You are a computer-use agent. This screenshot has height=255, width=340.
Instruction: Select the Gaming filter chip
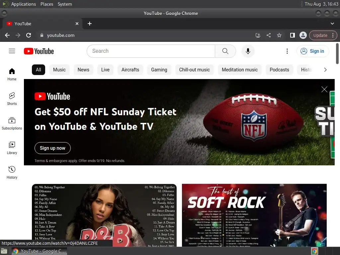[x=159, y=70]
